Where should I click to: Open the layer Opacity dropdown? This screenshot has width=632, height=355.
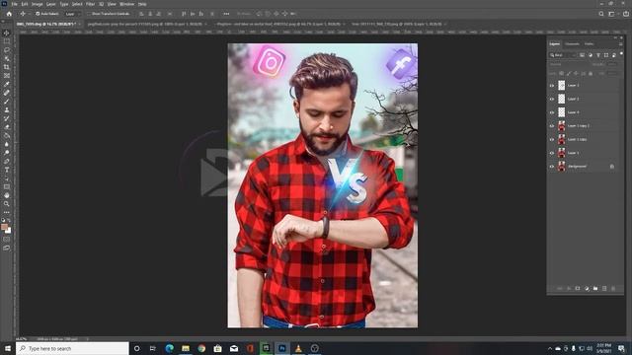click(x=613, y=64)
